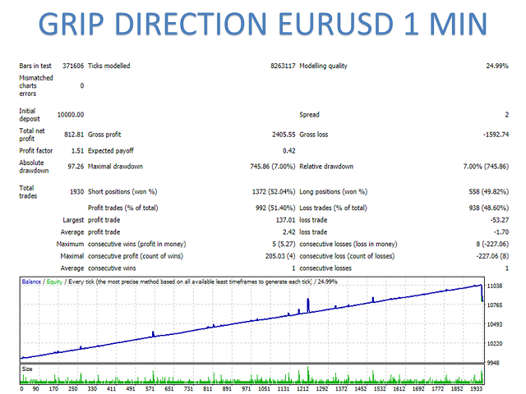The height and width of the screenshot is (394, 526).
Task: Select Initial deposit value 10000.00
Action: pos(71,115)
